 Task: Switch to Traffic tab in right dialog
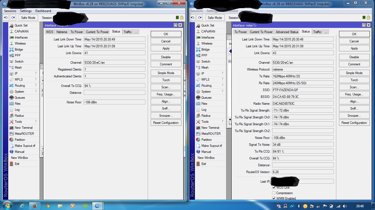click(317, 32)
